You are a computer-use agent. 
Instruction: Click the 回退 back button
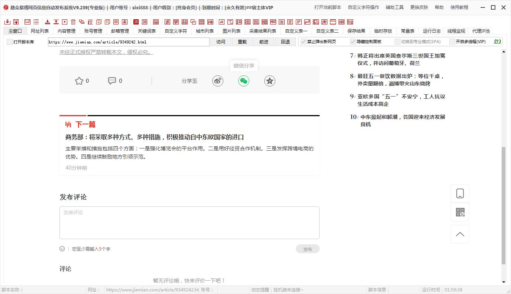pos(285,42)
